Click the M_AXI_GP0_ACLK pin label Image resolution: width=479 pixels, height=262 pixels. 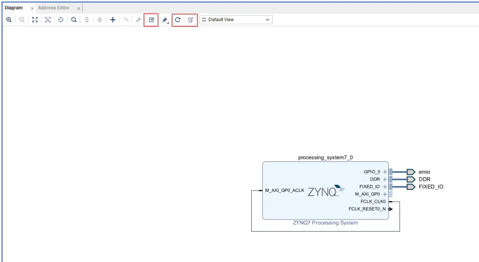285,190
